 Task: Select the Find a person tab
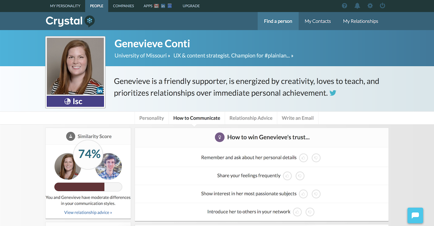tap(278, 21)
